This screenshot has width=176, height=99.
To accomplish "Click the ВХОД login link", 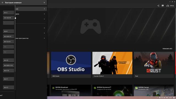I will click(x=172, y=6).
